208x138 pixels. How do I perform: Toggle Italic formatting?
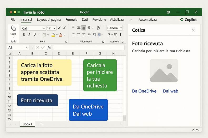click(x=29, y=35)
